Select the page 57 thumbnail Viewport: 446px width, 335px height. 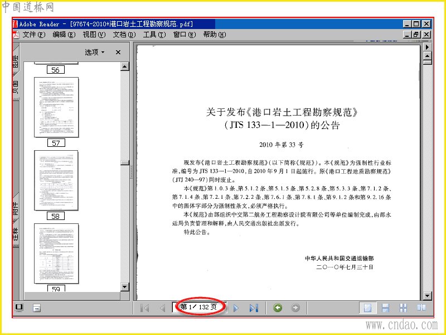click(56, 108)
